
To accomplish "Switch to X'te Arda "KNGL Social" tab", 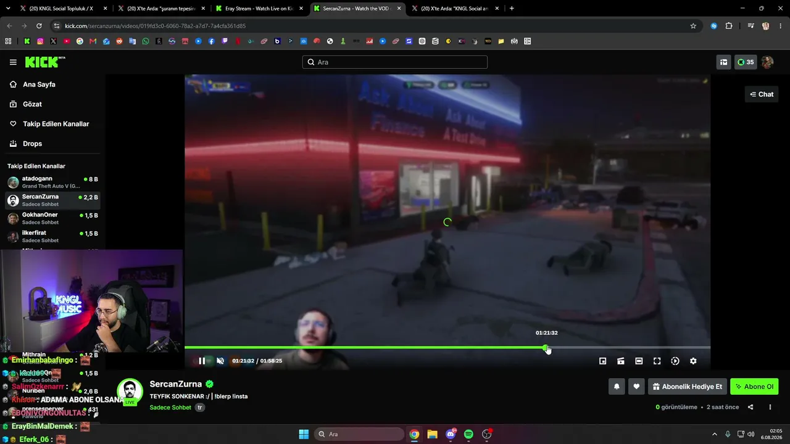I will coord(455,9).
